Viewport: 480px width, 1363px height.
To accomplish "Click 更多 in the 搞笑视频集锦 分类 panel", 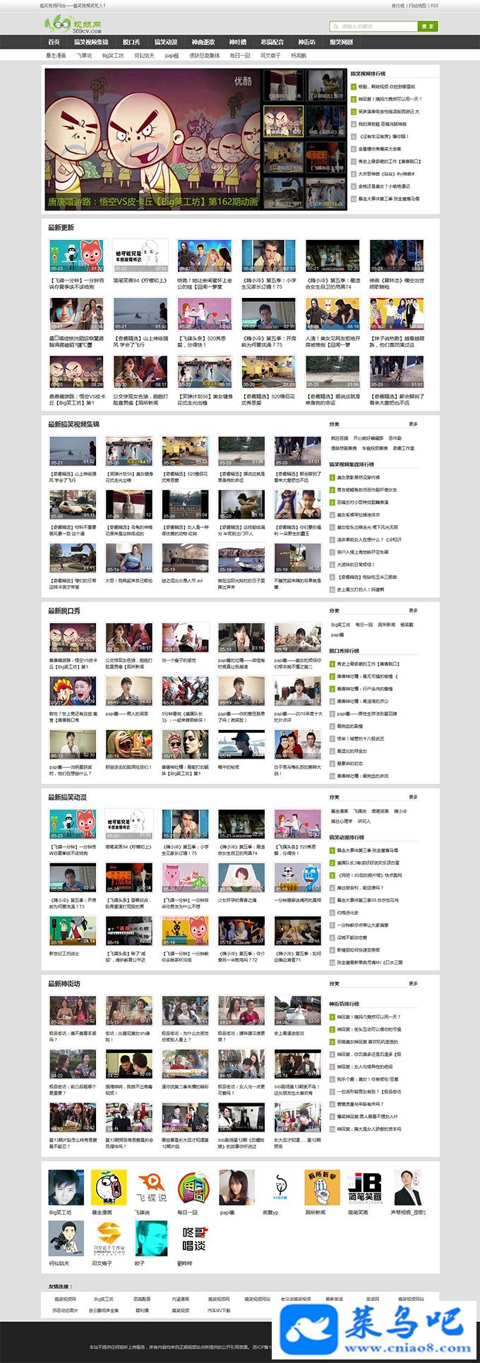I will (x=413, y=424).
